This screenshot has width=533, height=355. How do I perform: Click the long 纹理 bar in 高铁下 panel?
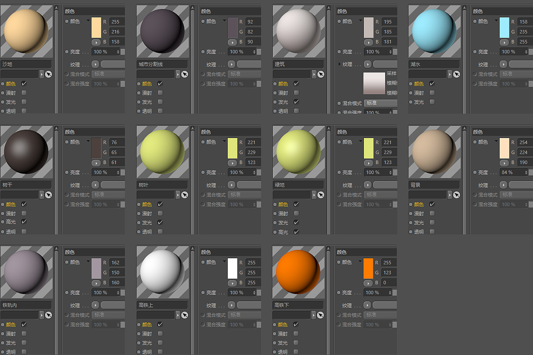pyautogui.click(x=385, y=305)
